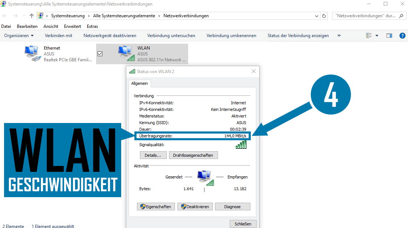Click the Diagnose button
The width and height of the screenshot is (408, 228).
click(x=232, y=206)
